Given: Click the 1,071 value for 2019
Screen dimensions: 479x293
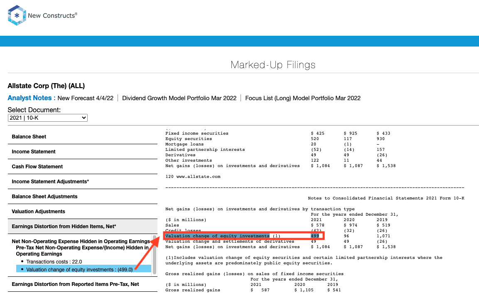Looking at the screenshot, I should [x=383, y=236].
